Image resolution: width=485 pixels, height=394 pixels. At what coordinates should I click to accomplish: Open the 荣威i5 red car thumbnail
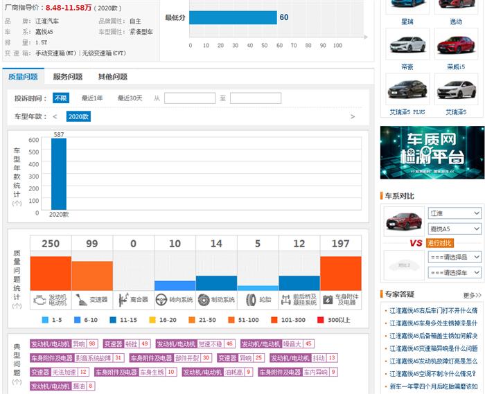[x=456, y=44]
